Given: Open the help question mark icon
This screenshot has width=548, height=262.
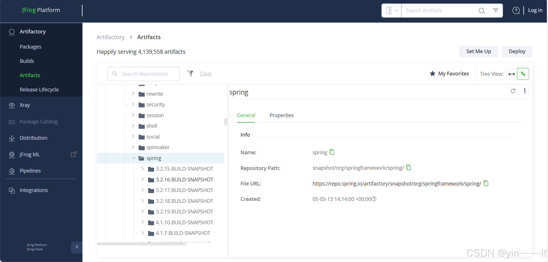Looking at the screenshot, I should pos(516,11).
